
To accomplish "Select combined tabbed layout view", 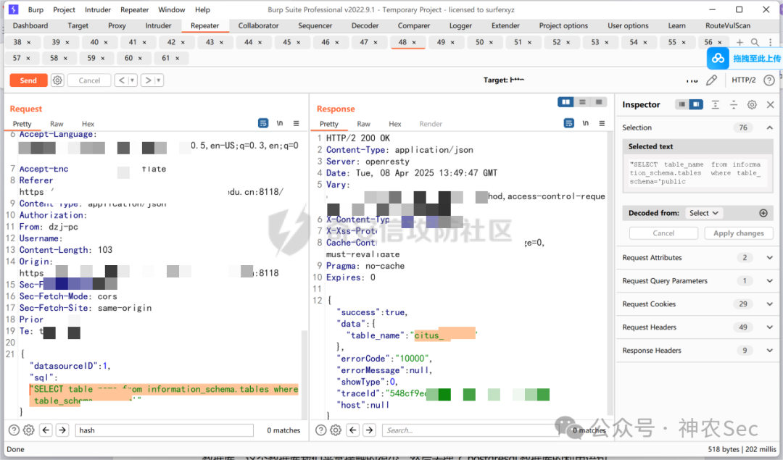I will (599, 102).
